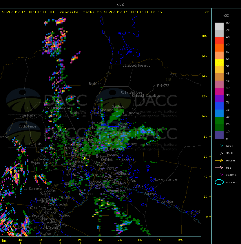Image resolution: width=241 pixels, height=244 pixels.
Task: Click the dBZ legend heading above color bar
Action: point(226,16)
